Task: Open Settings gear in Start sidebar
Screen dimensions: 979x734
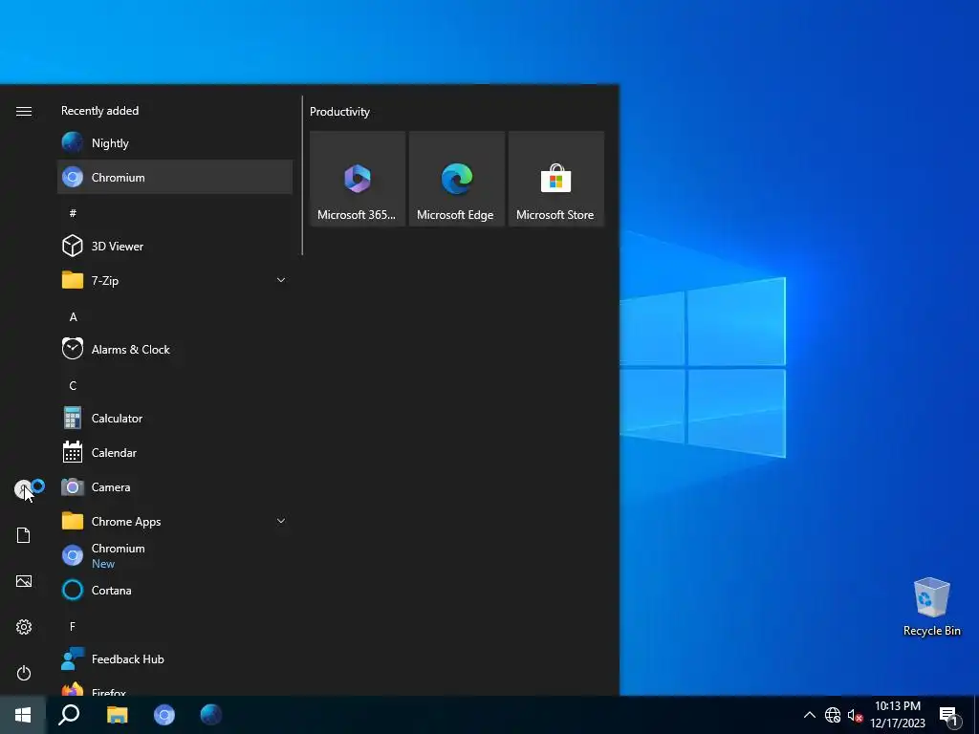Action: [24, 627]
